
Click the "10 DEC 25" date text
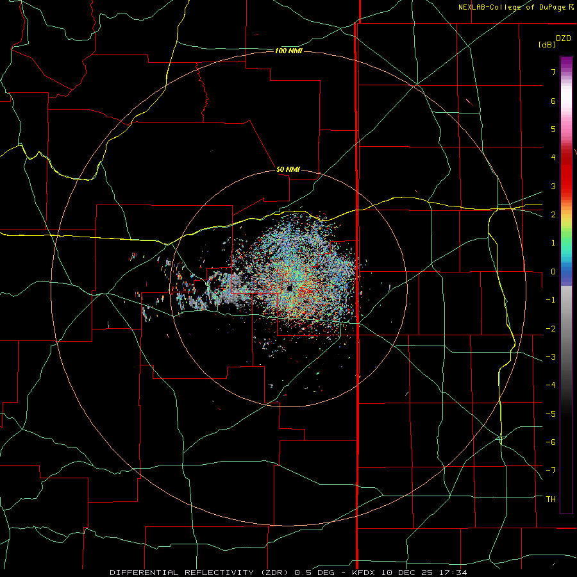click(x=406, y=573)
